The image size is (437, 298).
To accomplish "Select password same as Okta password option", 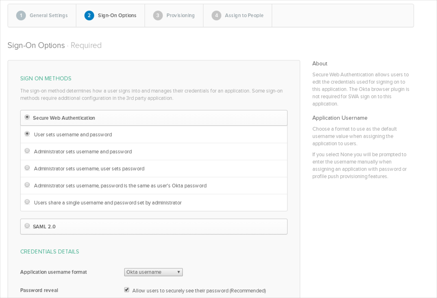I will (x=27, y=185).
